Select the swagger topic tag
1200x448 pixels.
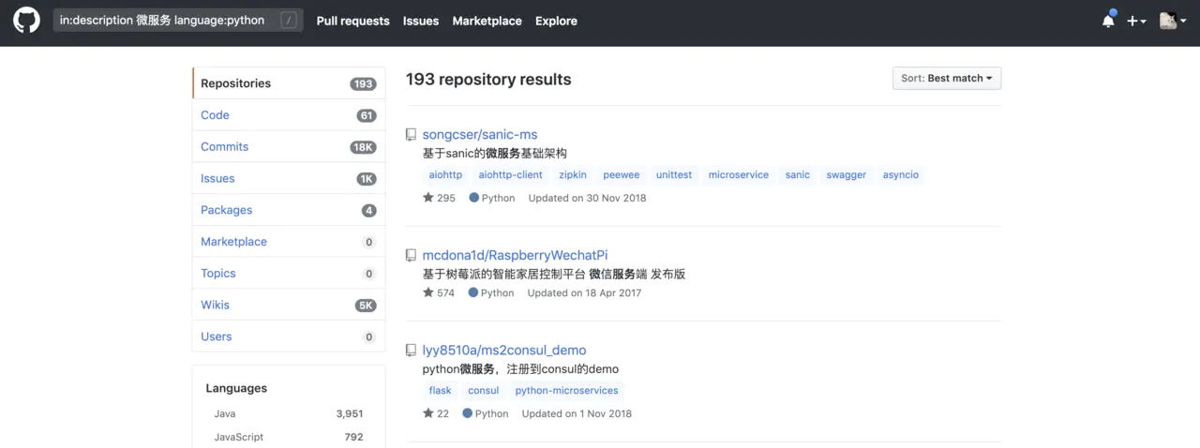(x=847, y=175)
